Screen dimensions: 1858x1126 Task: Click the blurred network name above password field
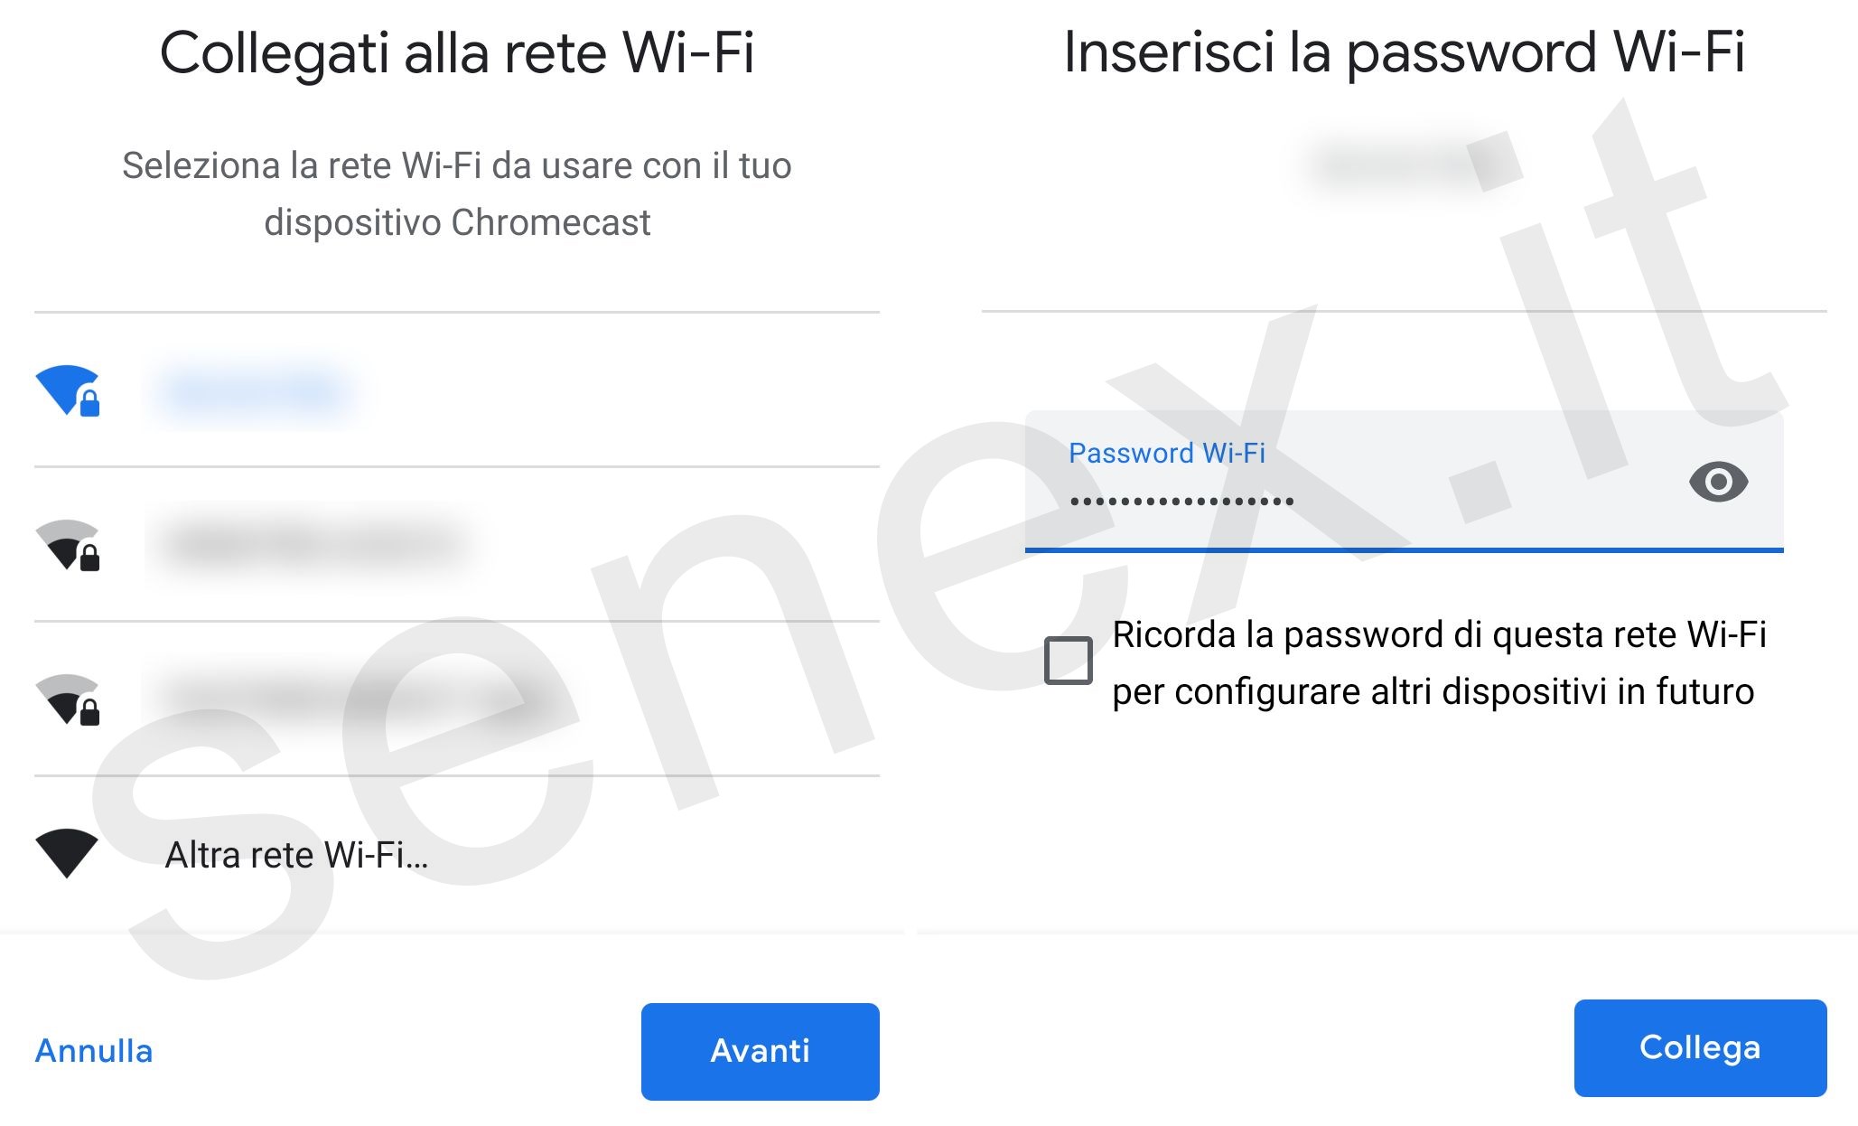[1400, 164]
